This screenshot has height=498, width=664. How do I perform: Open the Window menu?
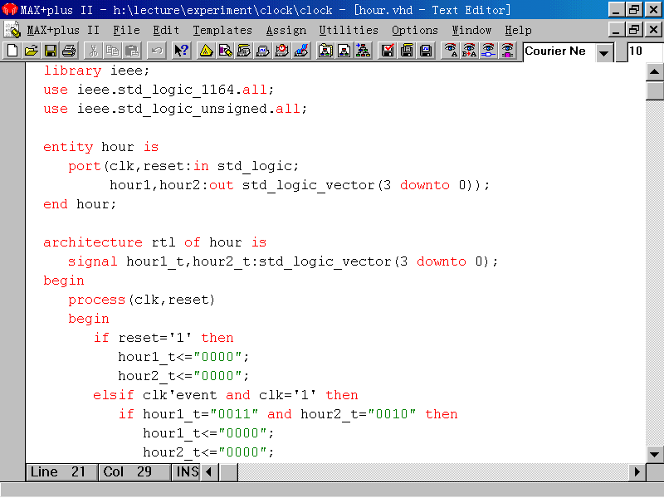[x=471, y=31]
